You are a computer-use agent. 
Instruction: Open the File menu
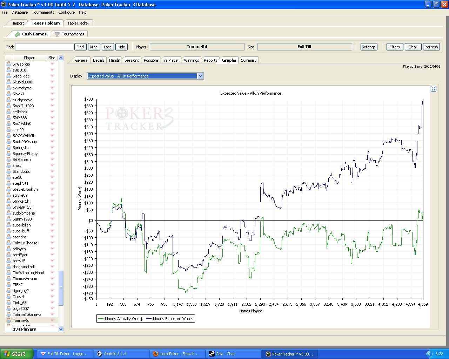5,12
